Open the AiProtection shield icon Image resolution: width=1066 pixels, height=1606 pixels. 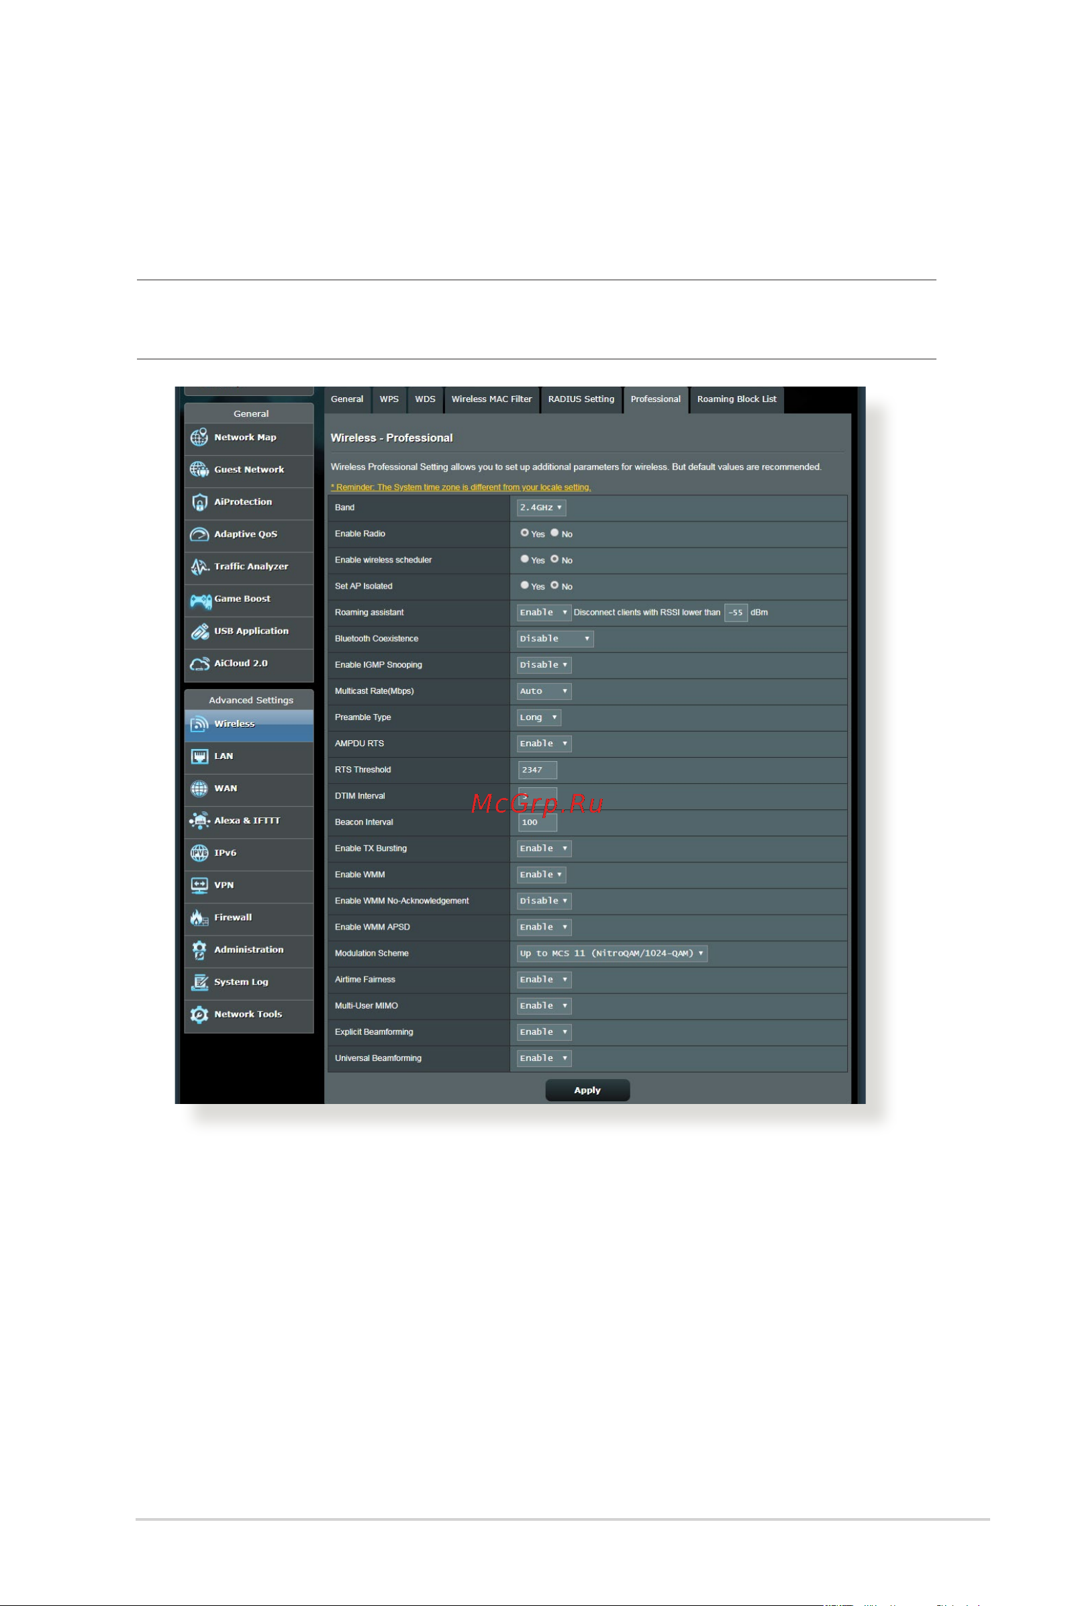click(199, 501)
